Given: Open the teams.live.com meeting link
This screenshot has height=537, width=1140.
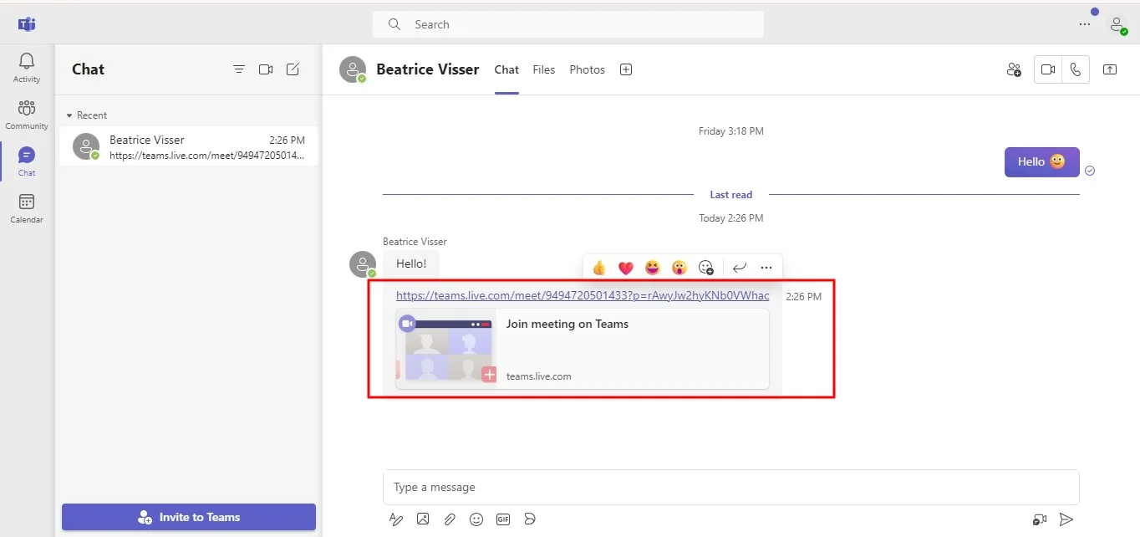Looking at the screenshot, I should tap(583, 295).
